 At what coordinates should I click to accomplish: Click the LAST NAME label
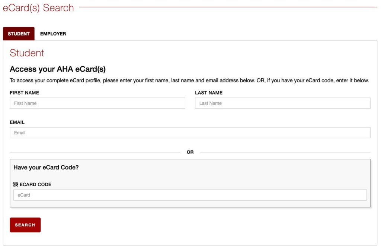(209, 93)
